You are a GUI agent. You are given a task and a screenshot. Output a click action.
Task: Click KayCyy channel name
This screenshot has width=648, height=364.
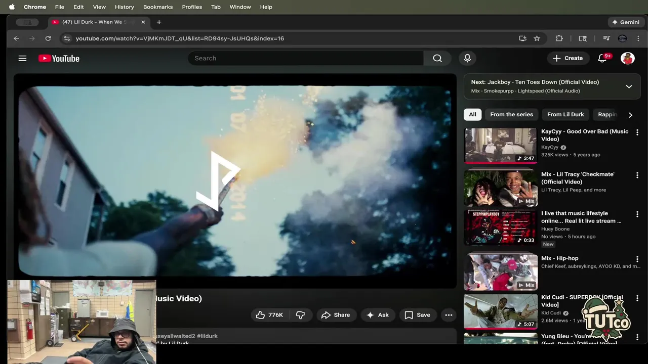(550, 147)
